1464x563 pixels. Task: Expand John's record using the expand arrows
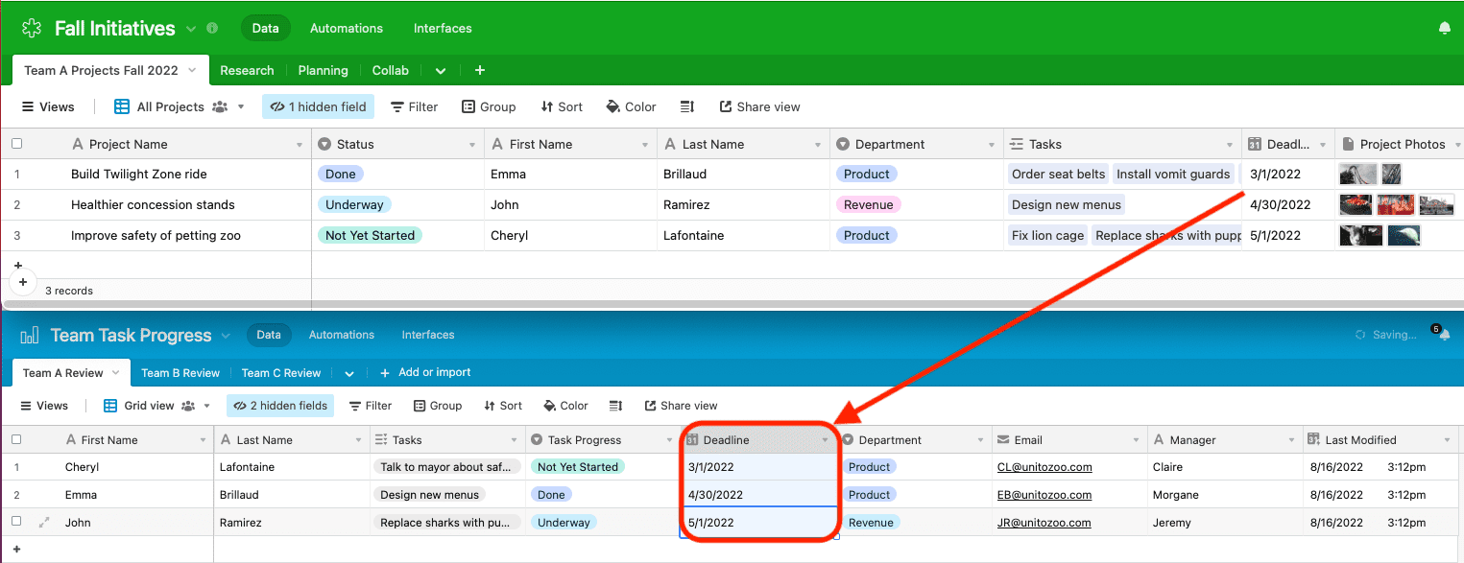tap(43, 523)
